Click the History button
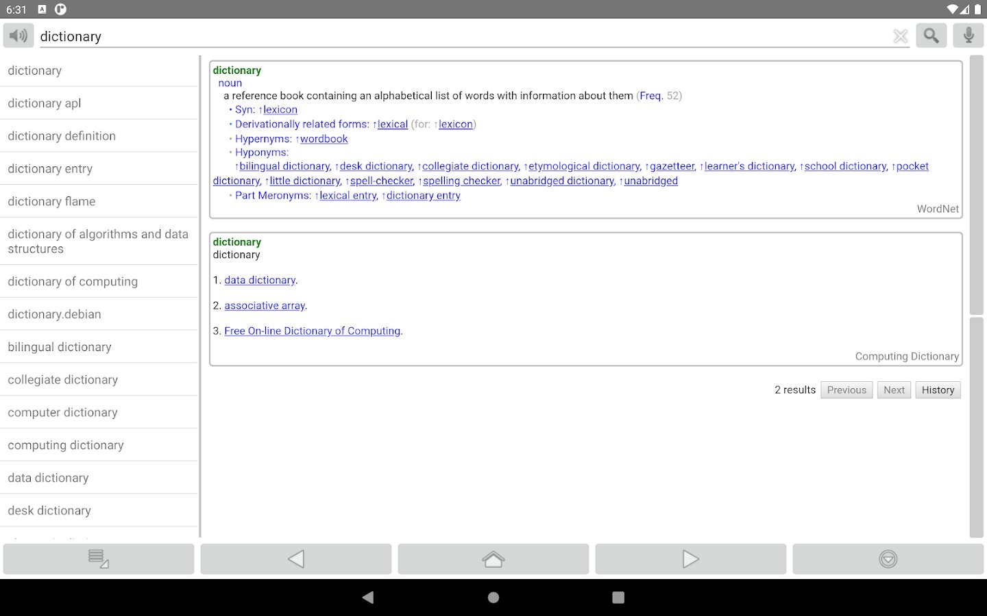 (938, 390)
